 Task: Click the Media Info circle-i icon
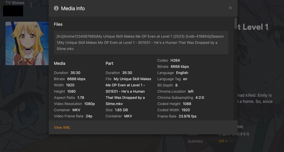56,8
